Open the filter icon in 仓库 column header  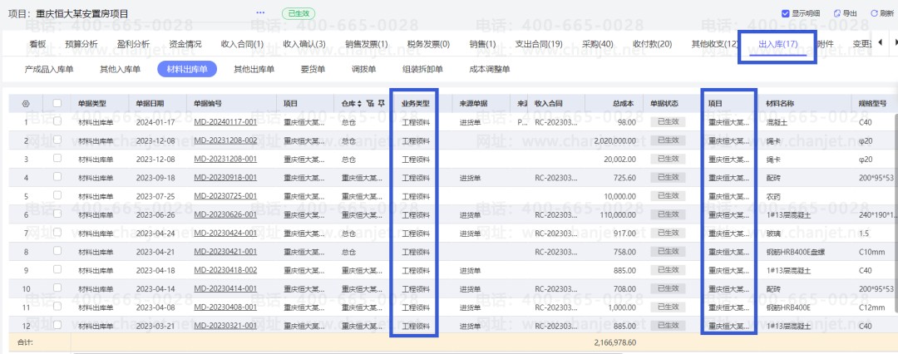click(x=369, y=104)
